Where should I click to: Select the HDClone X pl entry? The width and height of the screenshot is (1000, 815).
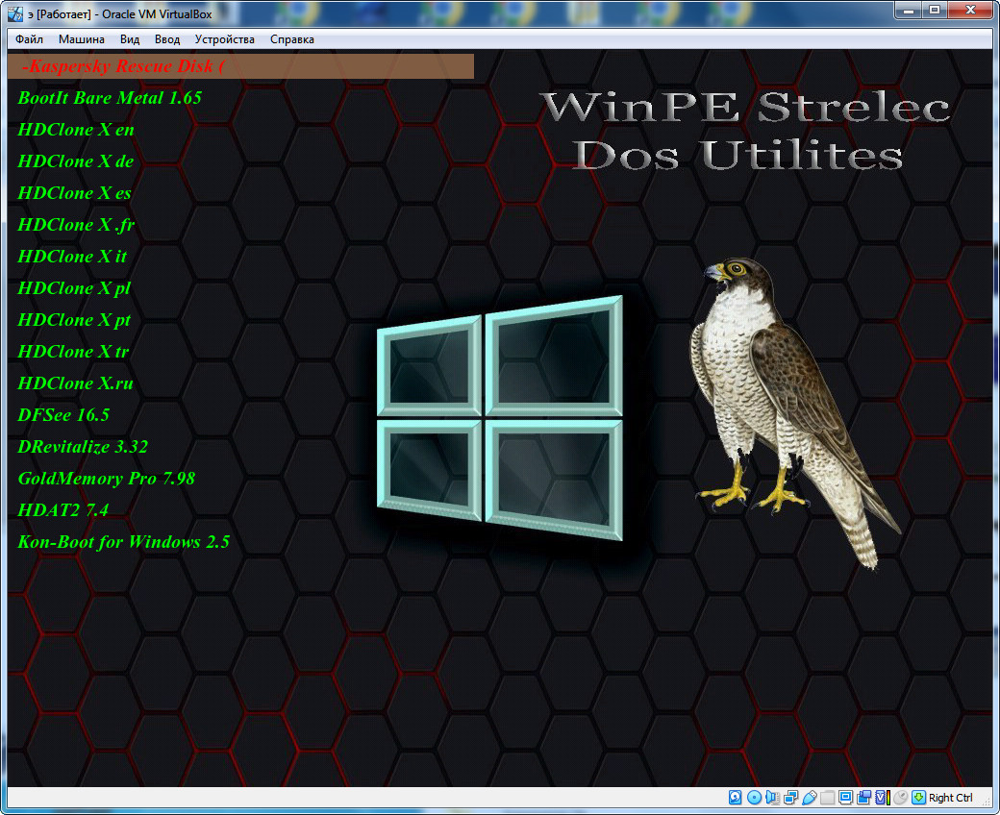pos(74,288)
